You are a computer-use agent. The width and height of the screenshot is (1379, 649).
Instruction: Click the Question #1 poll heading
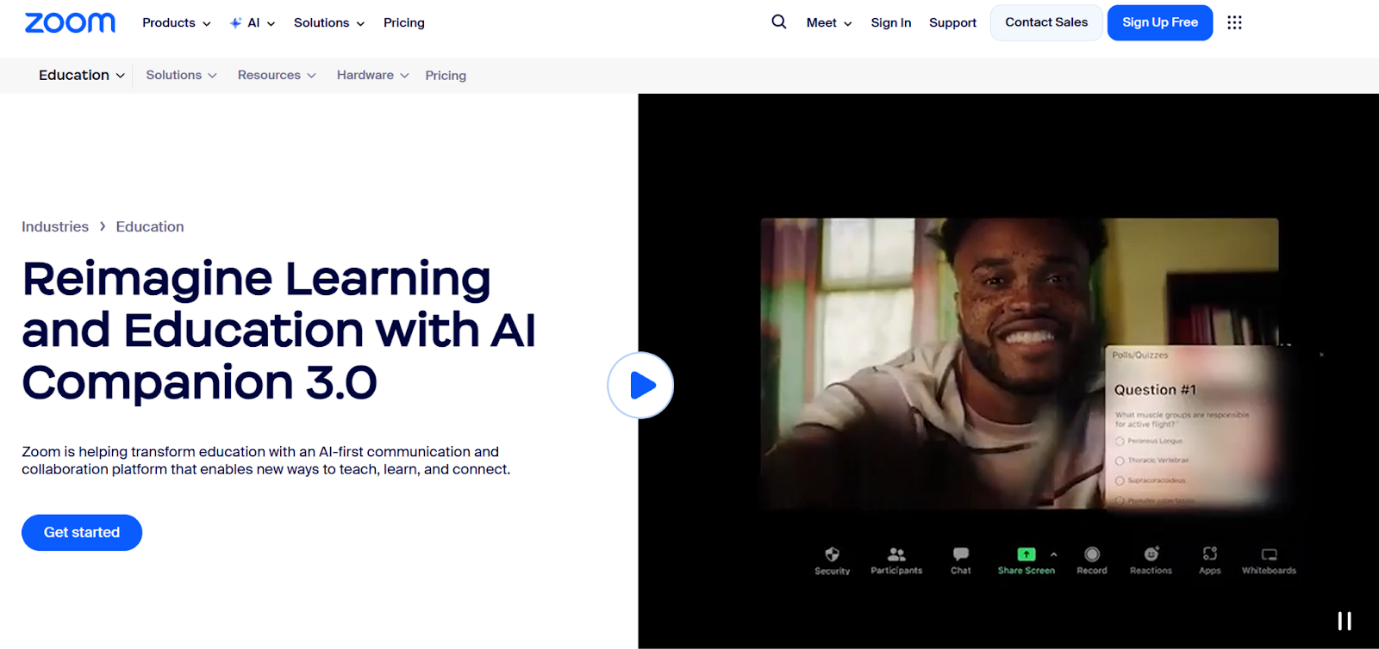point(1155,390)
